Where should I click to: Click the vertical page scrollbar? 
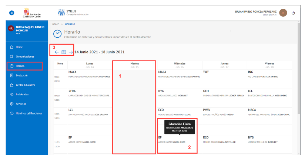pos(299,74)
